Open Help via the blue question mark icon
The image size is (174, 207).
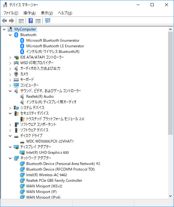(x=31, y=21)
